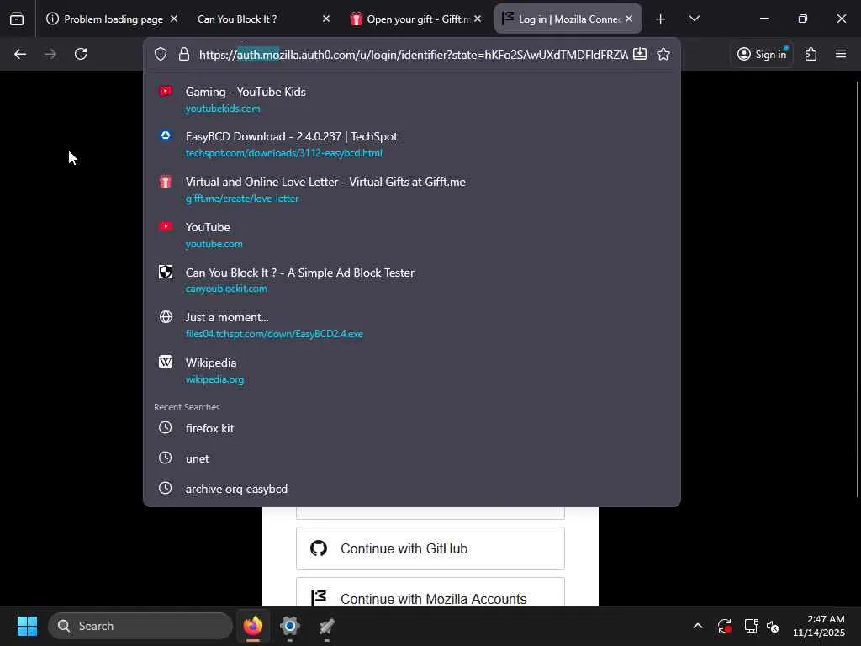Click the files04.tchspt.com EasyBCD2.4.exe URL text
Screen dimensions: 861x646
274,333
